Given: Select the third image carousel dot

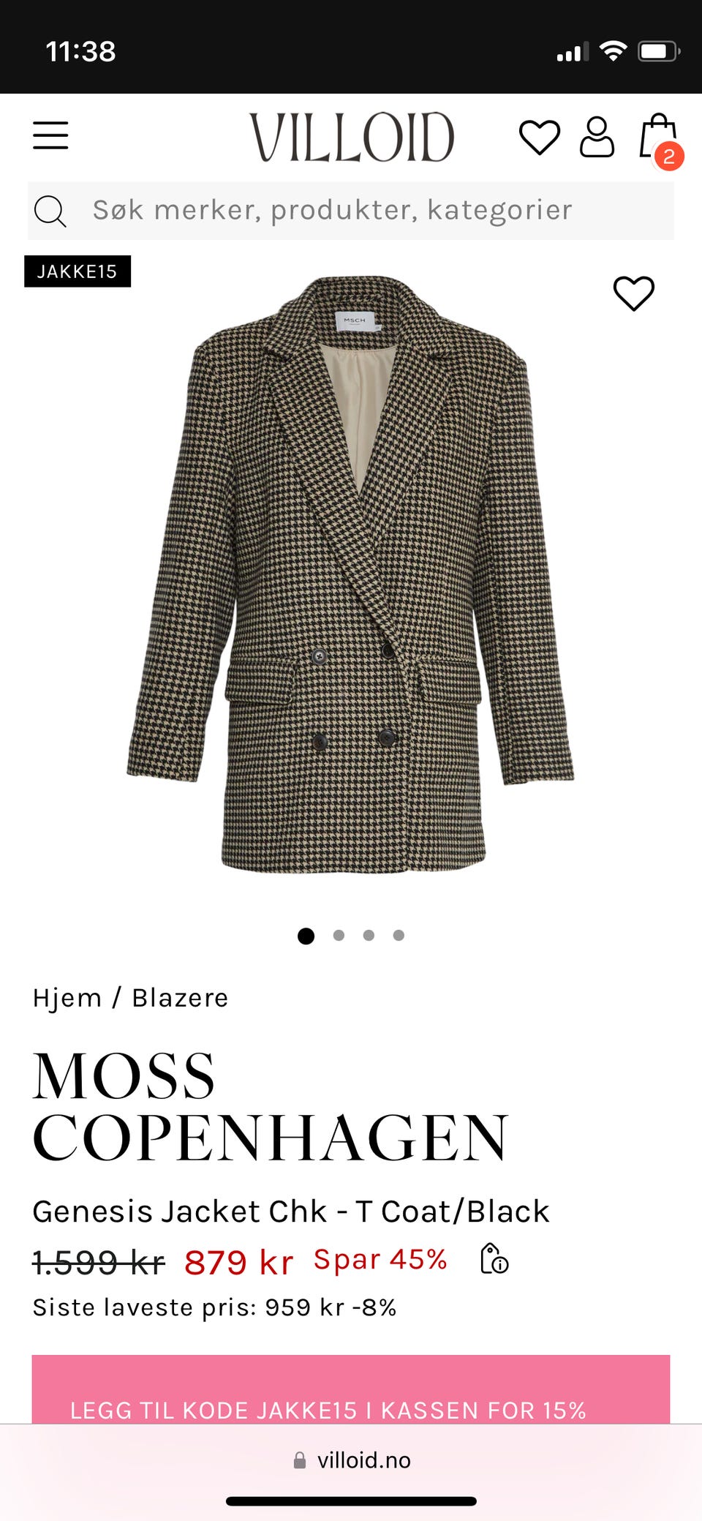Looking at the screenshot, I should tap(369, 935).
